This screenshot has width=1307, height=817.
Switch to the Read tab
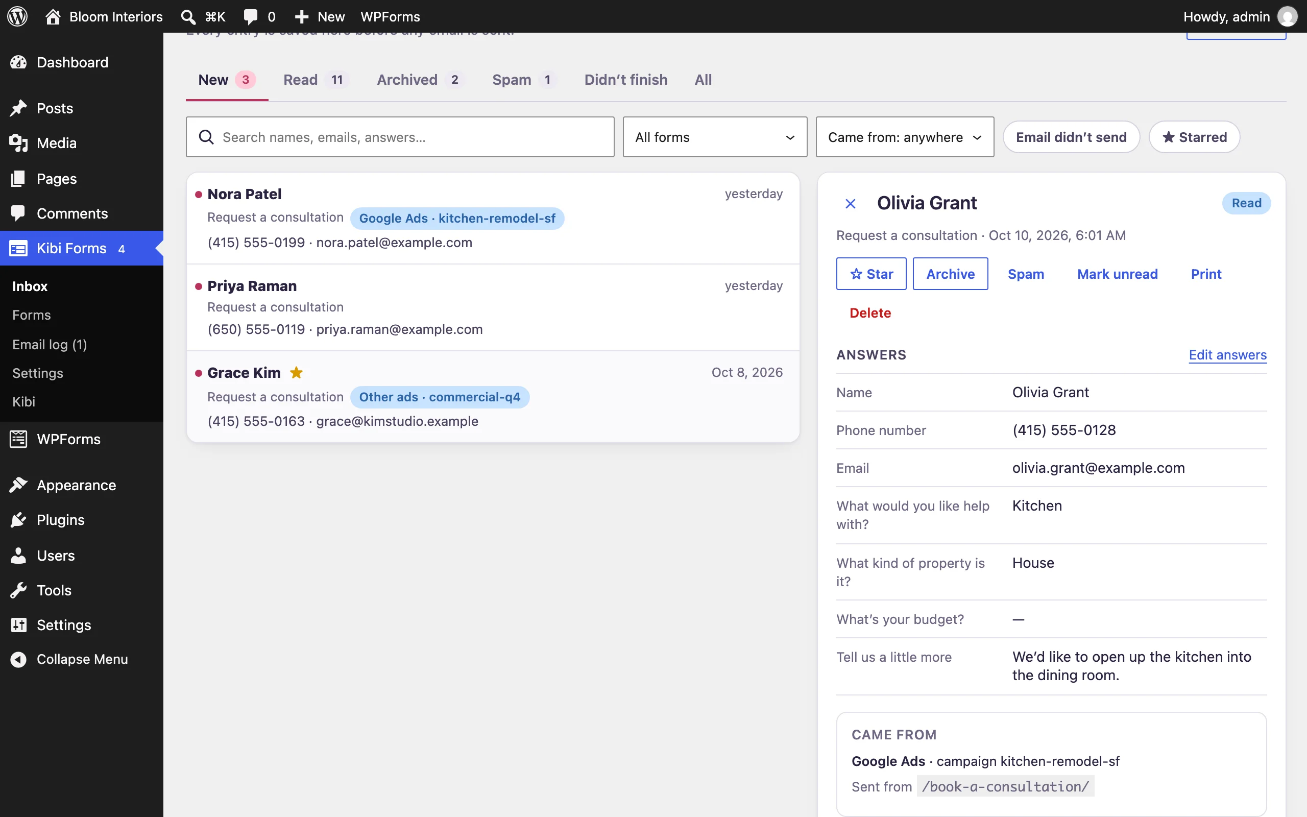click(316, 80)
